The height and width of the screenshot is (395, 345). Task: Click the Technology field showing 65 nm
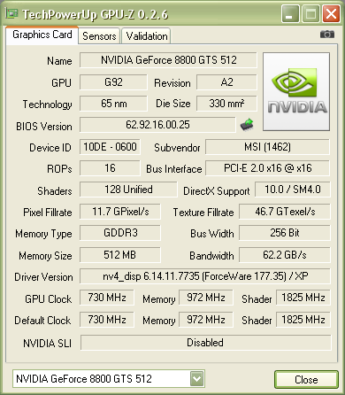click(113, 104)
